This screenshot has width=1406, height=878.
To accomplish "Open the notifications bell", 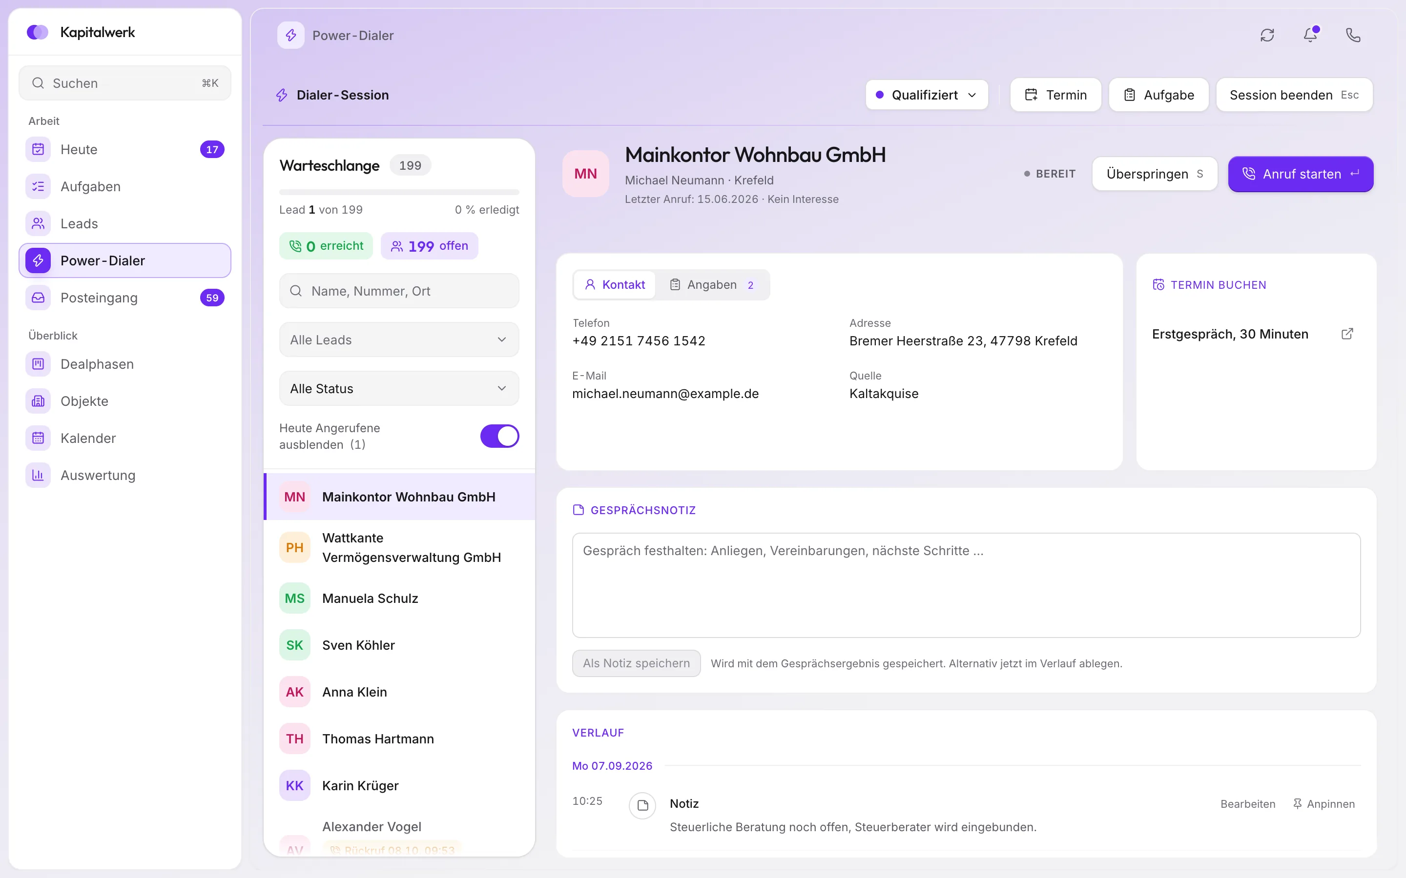I will (x=1310, y=36).
